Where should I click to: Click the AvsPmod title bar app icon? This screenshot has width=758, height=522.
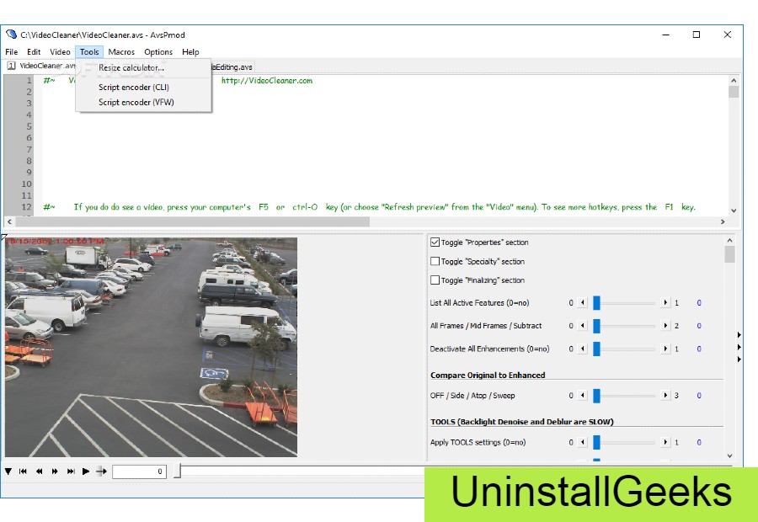(x=11, y=35)
